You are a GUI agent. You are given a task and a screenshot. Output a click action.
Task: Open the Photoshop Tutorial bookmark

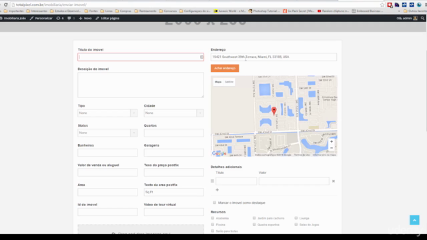[264, 11]
